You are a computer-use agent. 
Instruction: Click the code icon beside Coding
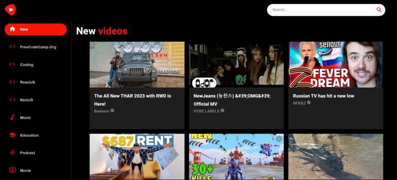coord(12,64)
